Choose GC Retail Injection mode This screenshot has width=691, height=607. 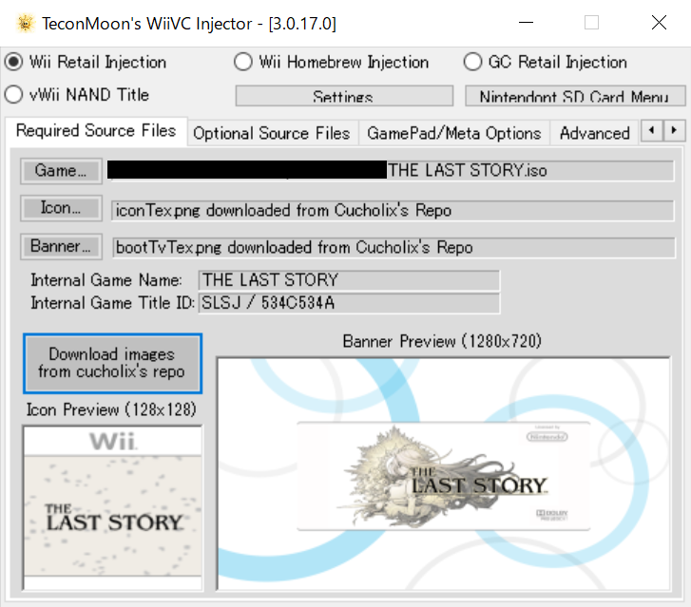[x=546, y=62]
